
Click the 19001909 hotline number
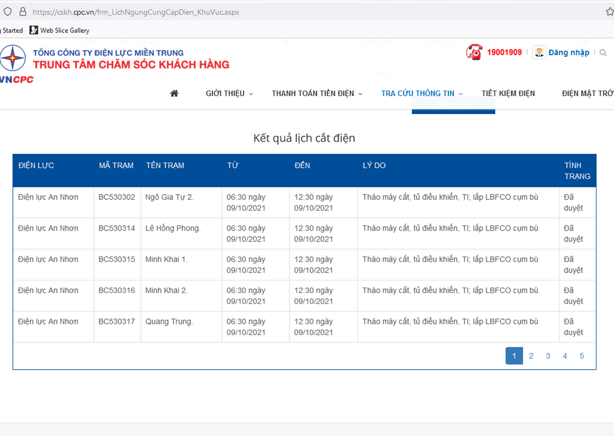click(x=504, y=52)
